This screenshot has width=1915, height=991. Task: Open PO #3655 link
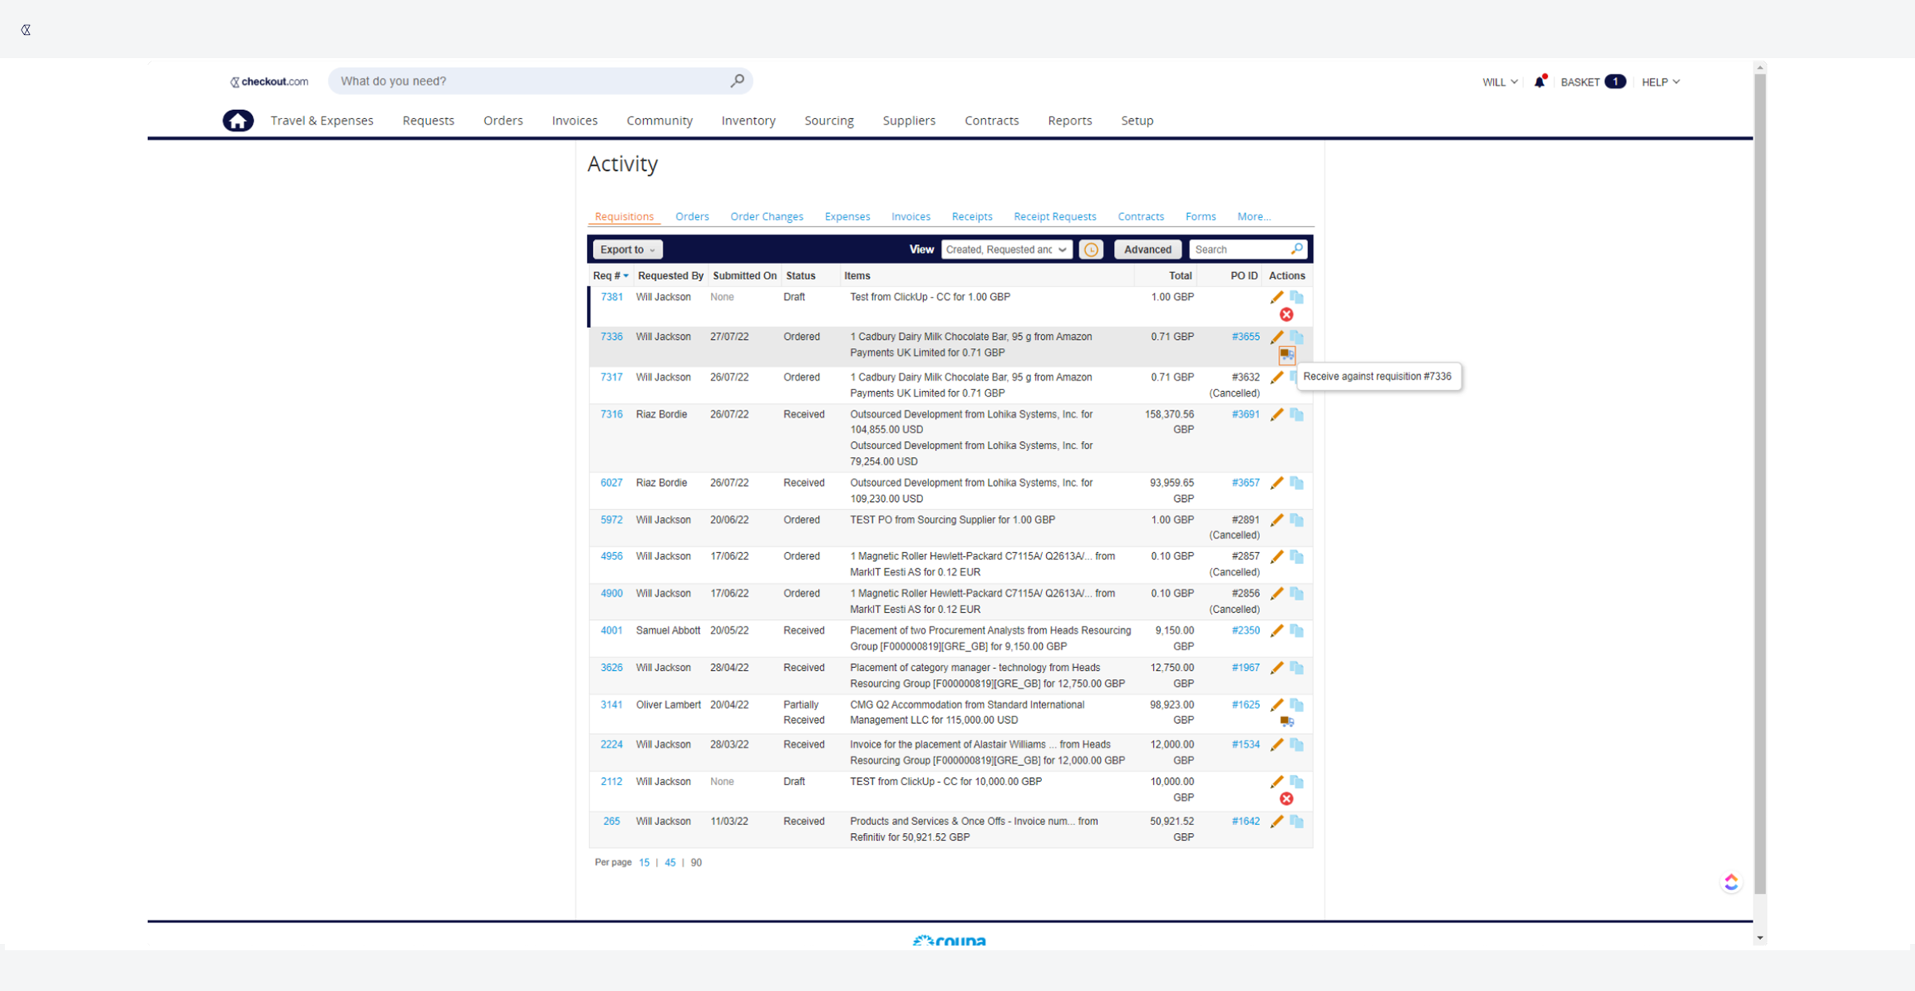coord(1245,337)
